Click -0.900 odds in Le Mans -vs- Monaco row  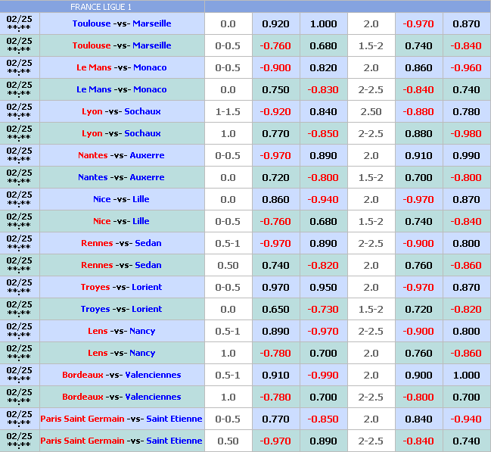pos(275,67)
